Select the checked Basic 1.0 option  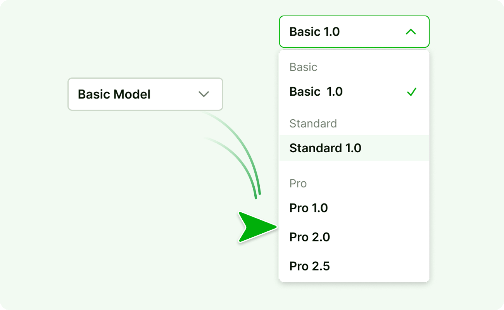(x=316, y=92)
